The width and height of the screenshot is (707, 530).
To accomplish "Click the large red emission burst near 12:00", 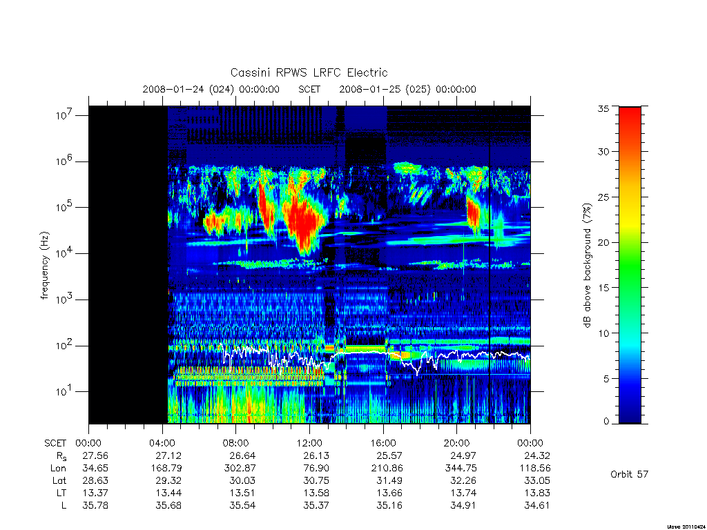I will [x=303, y=221].
